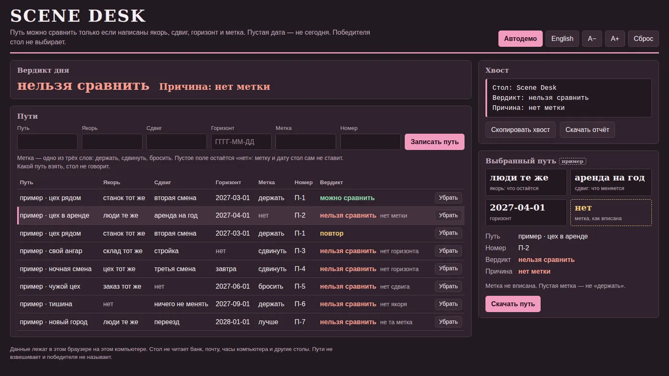
Task: Click into the Сдвиг input field
Action: (x=177, y=142)
